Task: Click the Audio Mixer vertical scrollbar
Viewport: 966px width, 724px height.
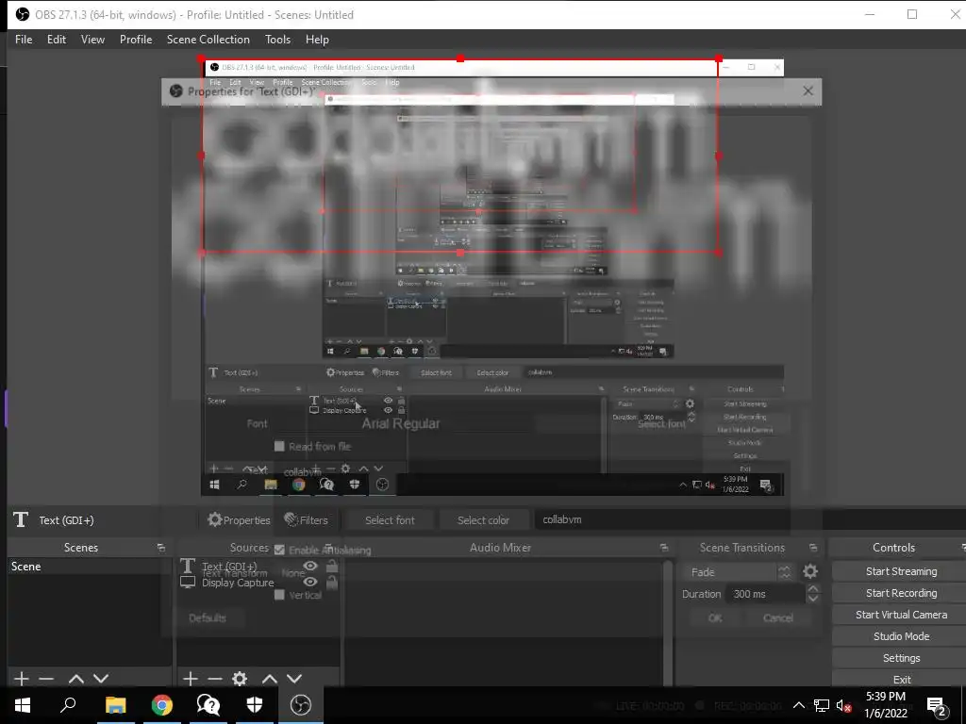Action: (x=668, y=622)
